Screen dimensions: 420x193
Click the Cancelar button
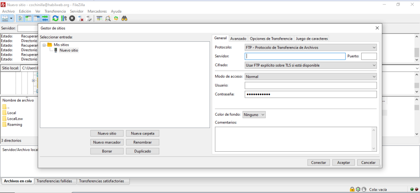(x=368, y=163)
